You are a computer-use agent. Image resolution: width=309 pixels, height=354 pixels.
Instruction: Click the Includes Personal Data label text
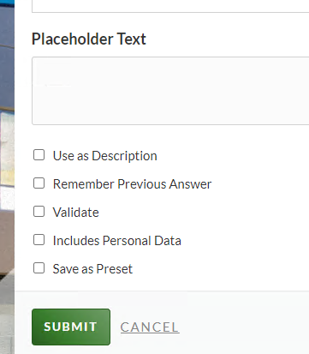[x=117, y=241]
